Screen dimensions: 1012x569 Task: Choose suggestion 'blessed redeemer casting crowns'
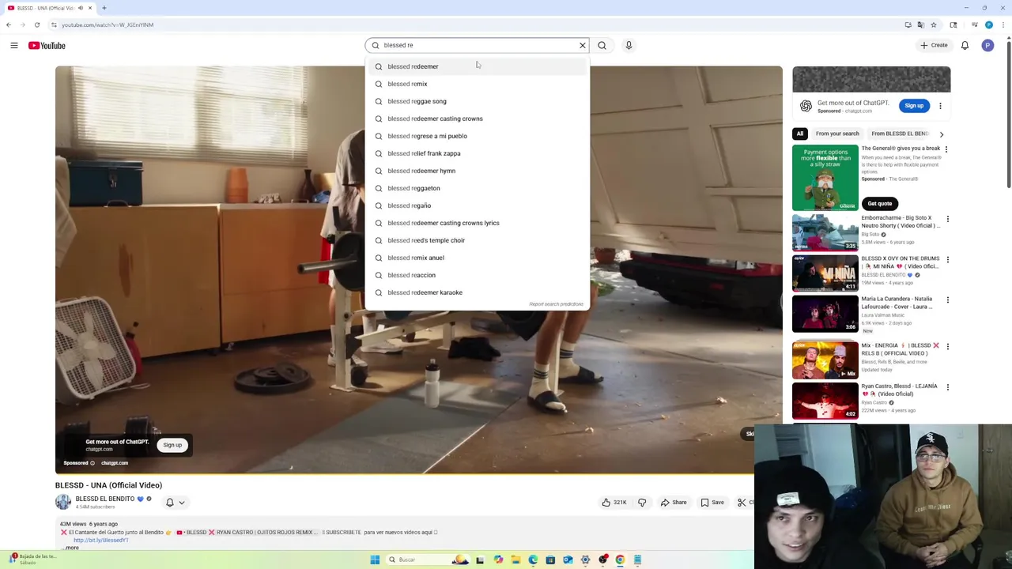[478, 119]
